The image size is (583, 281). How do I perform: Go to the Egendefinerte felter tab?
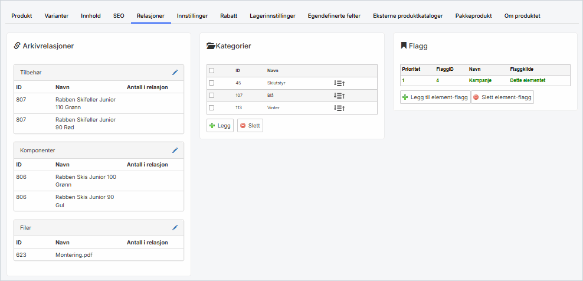click(x=334, y=16)
